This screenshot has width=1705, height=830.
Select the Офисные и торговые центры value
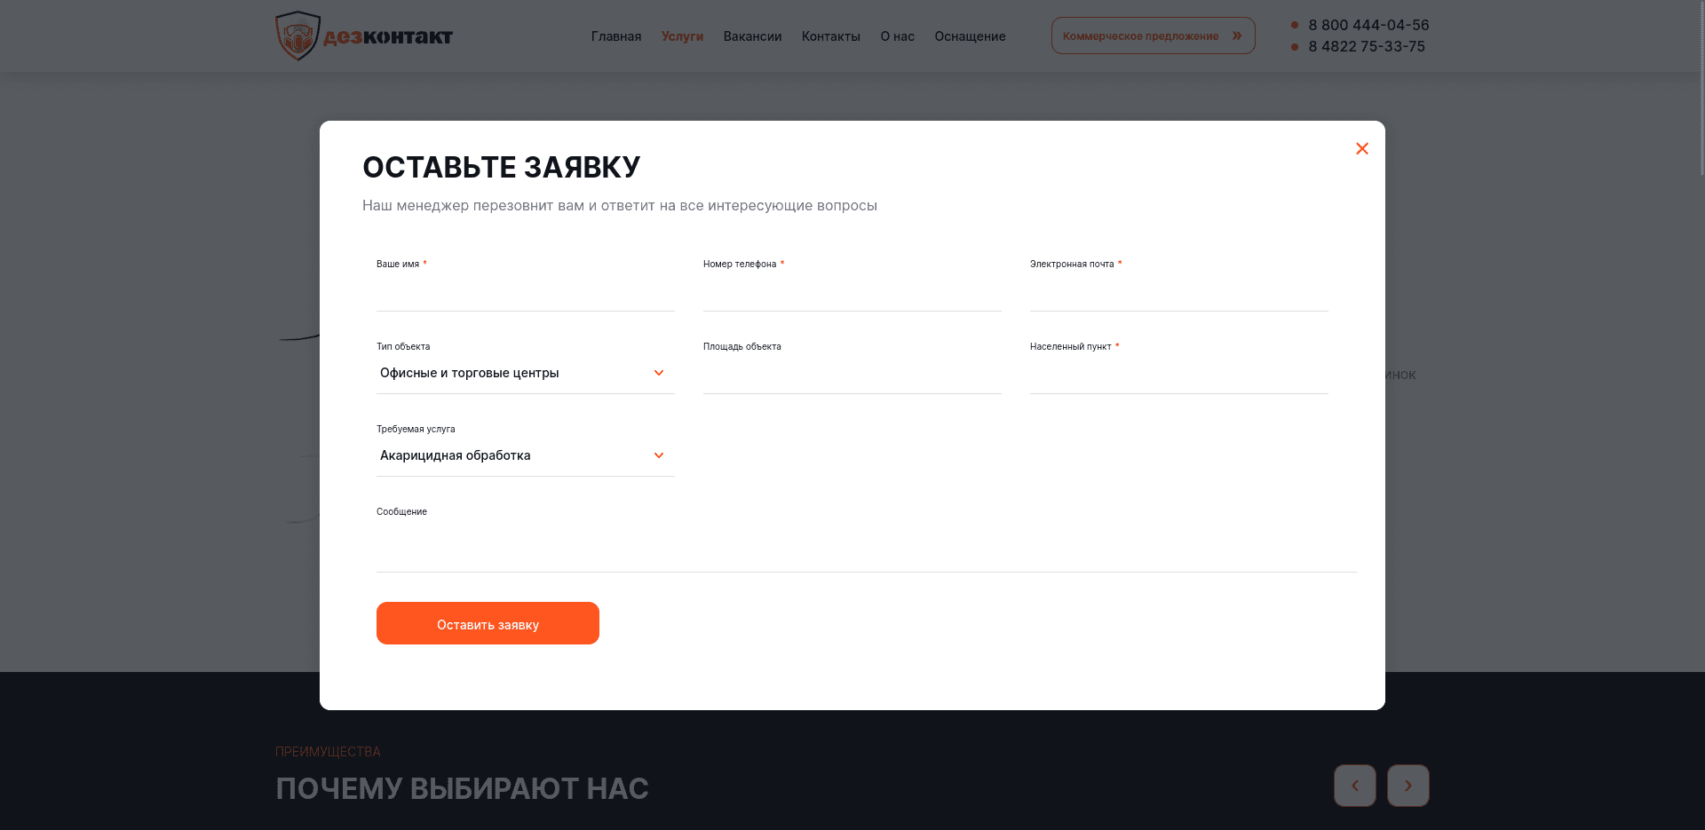470,373
